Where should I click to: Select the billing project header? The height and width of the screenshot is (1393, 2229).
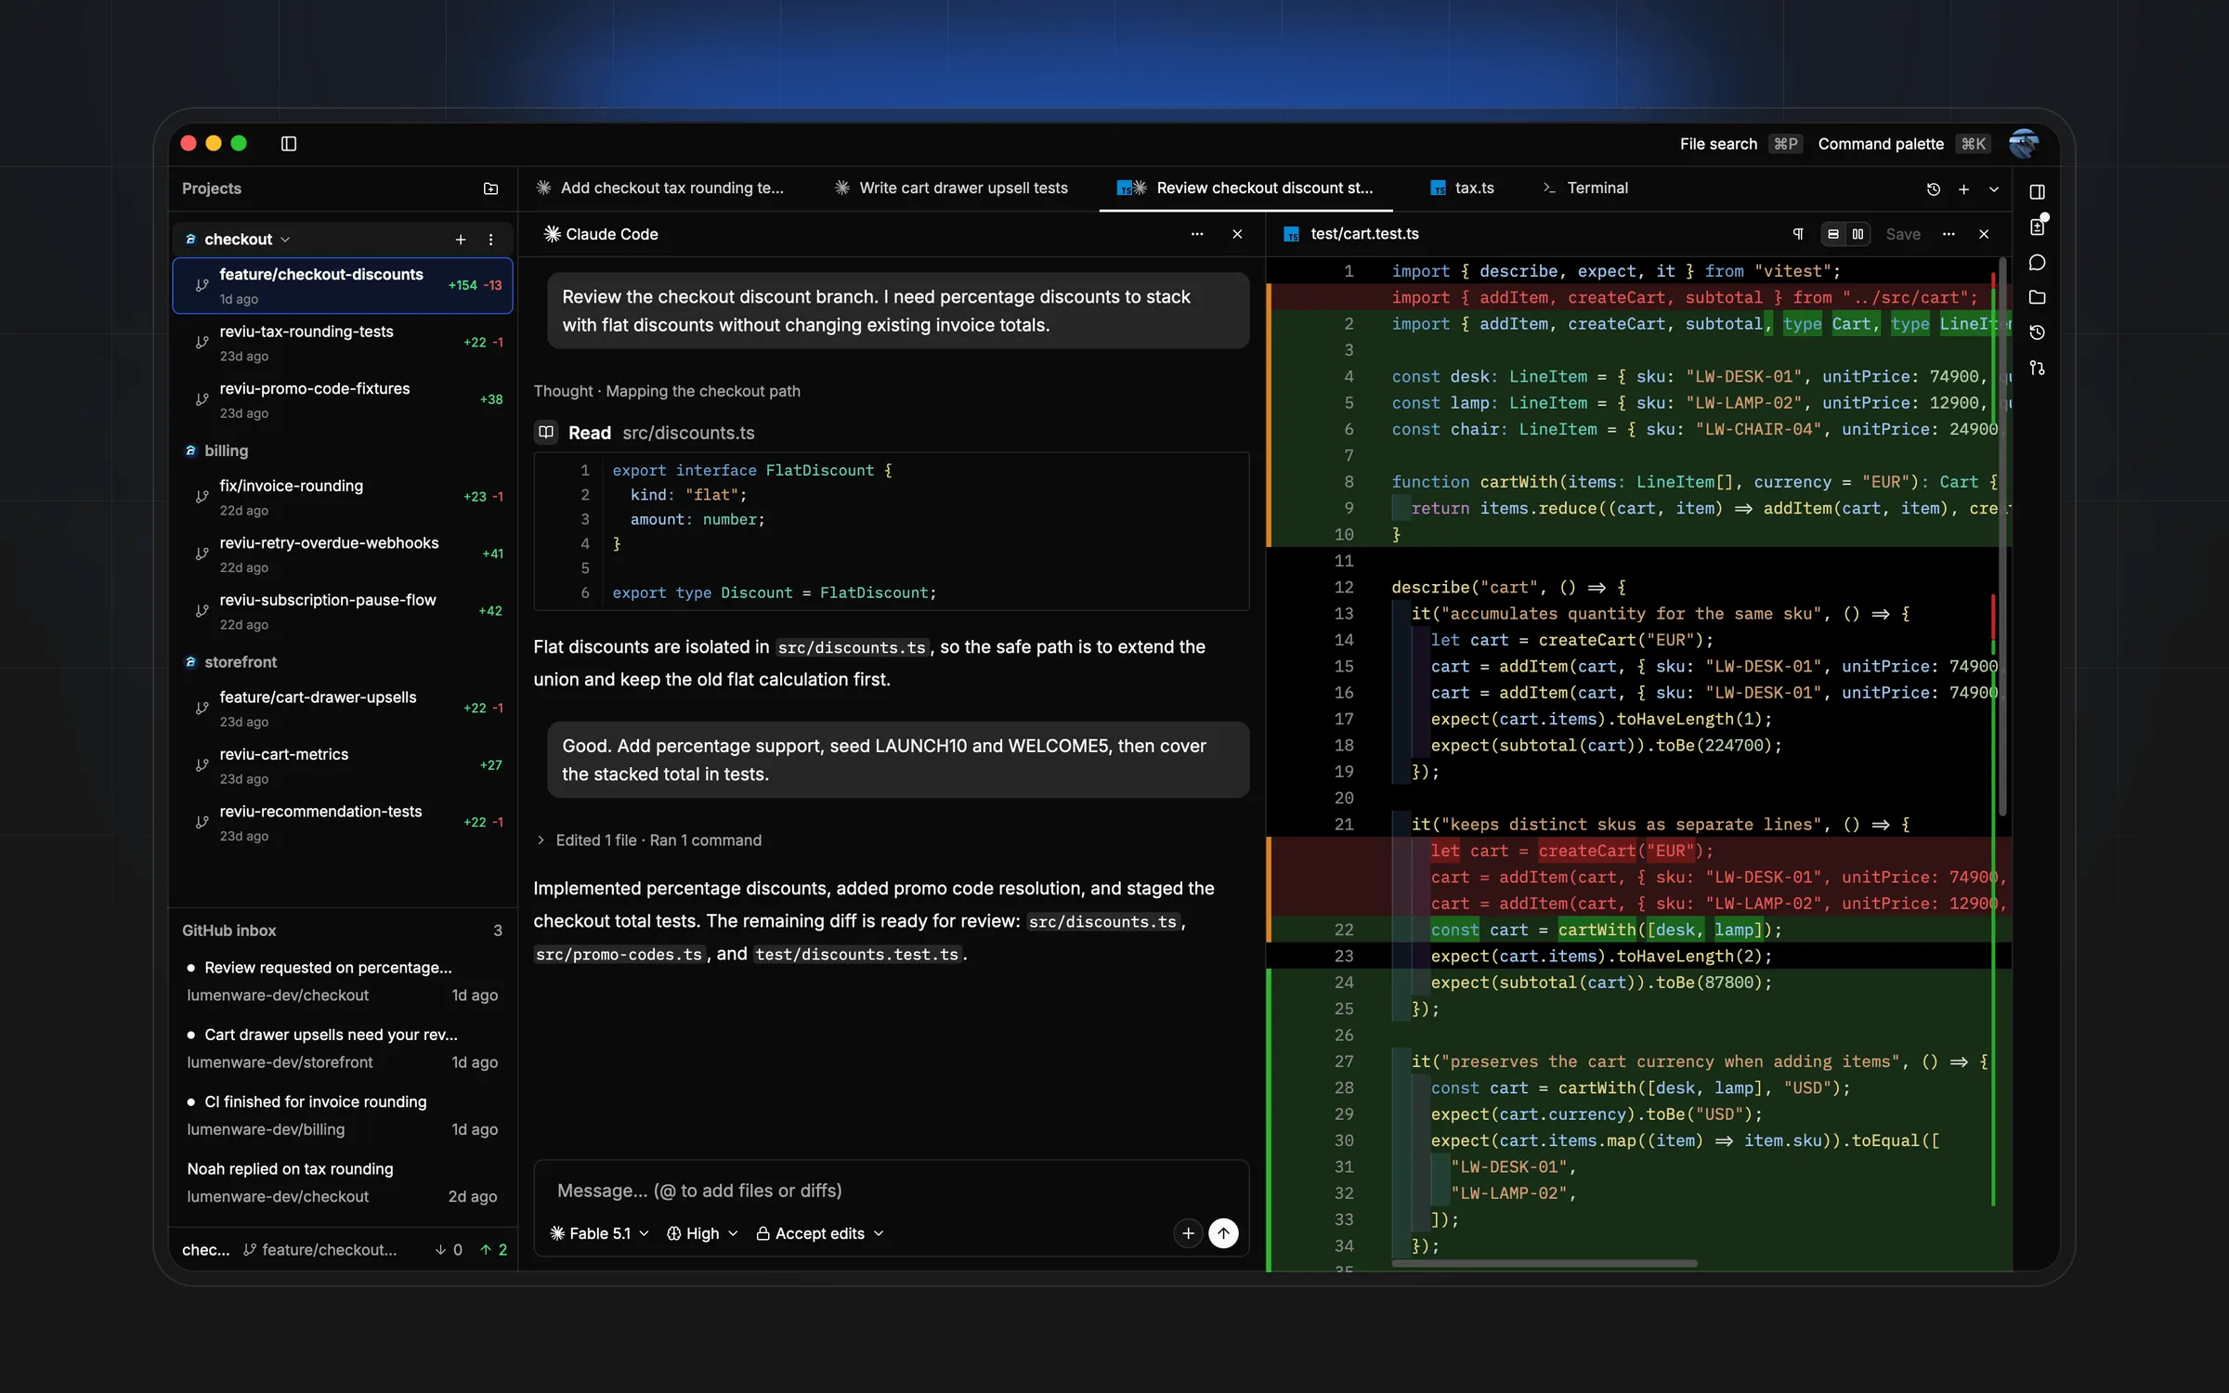226,450
